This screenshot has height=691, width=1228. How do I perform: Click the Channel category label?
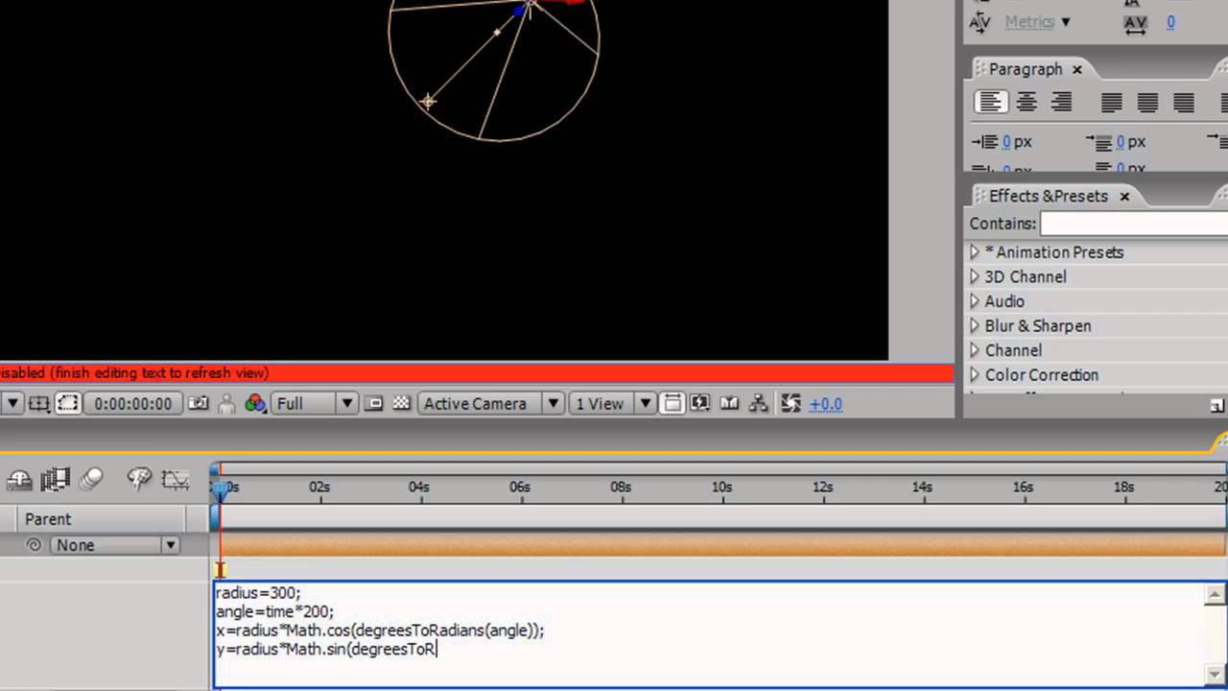pyautogui.click(x=1013, y=350)
